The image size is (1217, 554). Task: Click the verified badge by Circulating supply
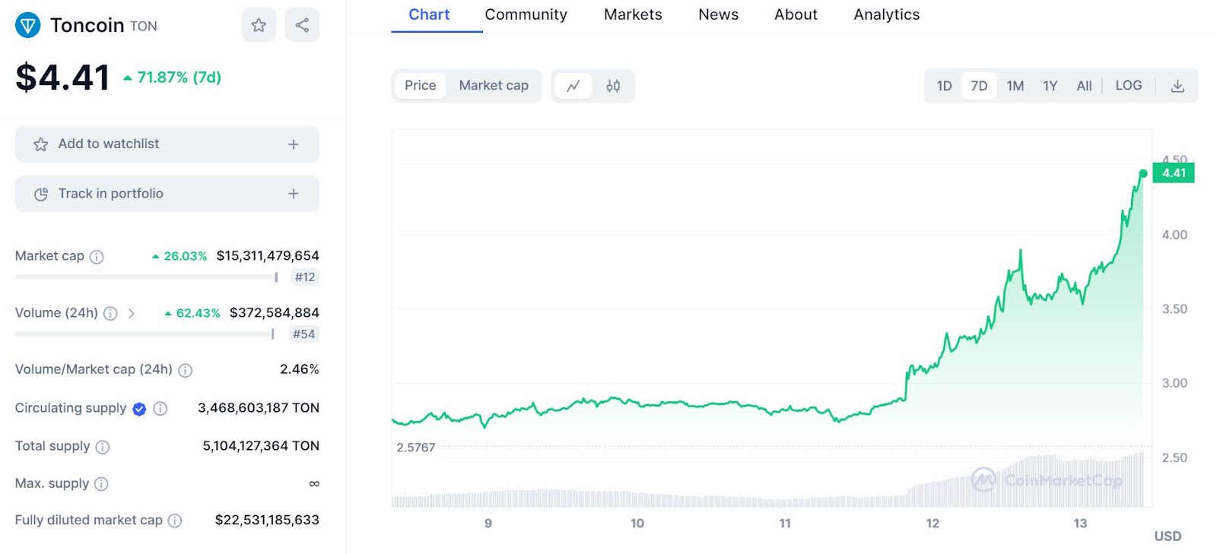(139, 409)
